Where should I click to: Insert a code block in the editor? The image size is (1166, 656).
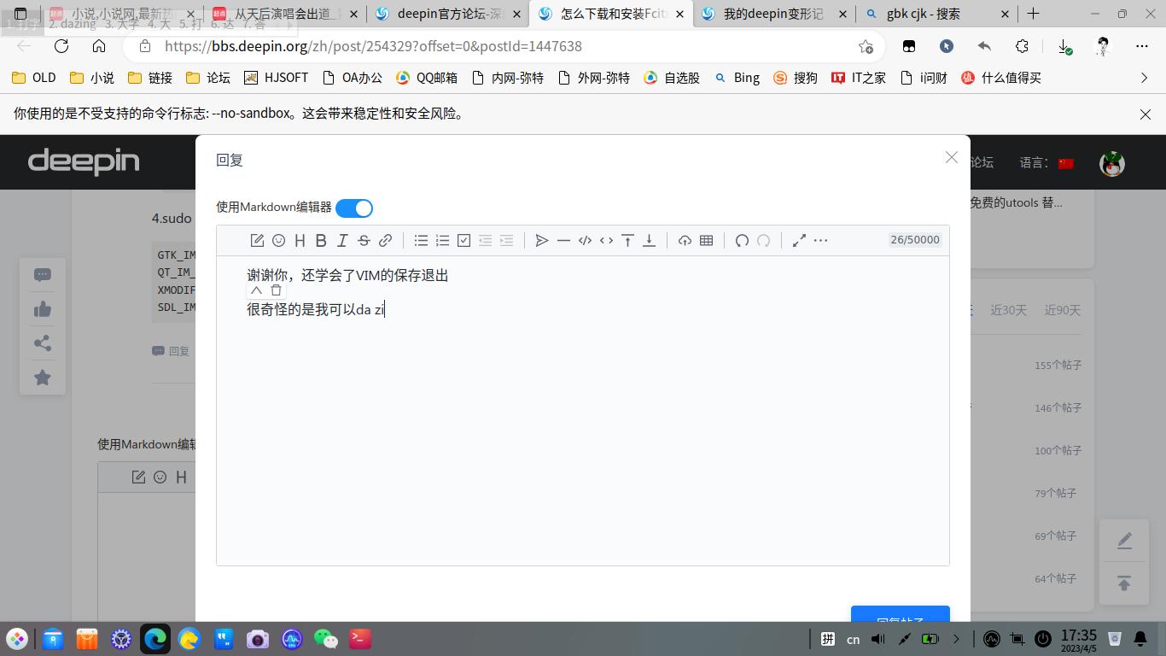(585, 241)
